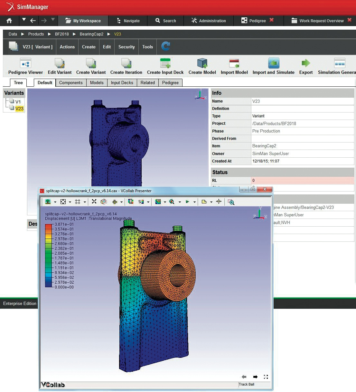Click BearingCap2 in the breadcrumb path
Viewport: 356px width, 392px height.
pyautogui.click(x=91, y=34)
